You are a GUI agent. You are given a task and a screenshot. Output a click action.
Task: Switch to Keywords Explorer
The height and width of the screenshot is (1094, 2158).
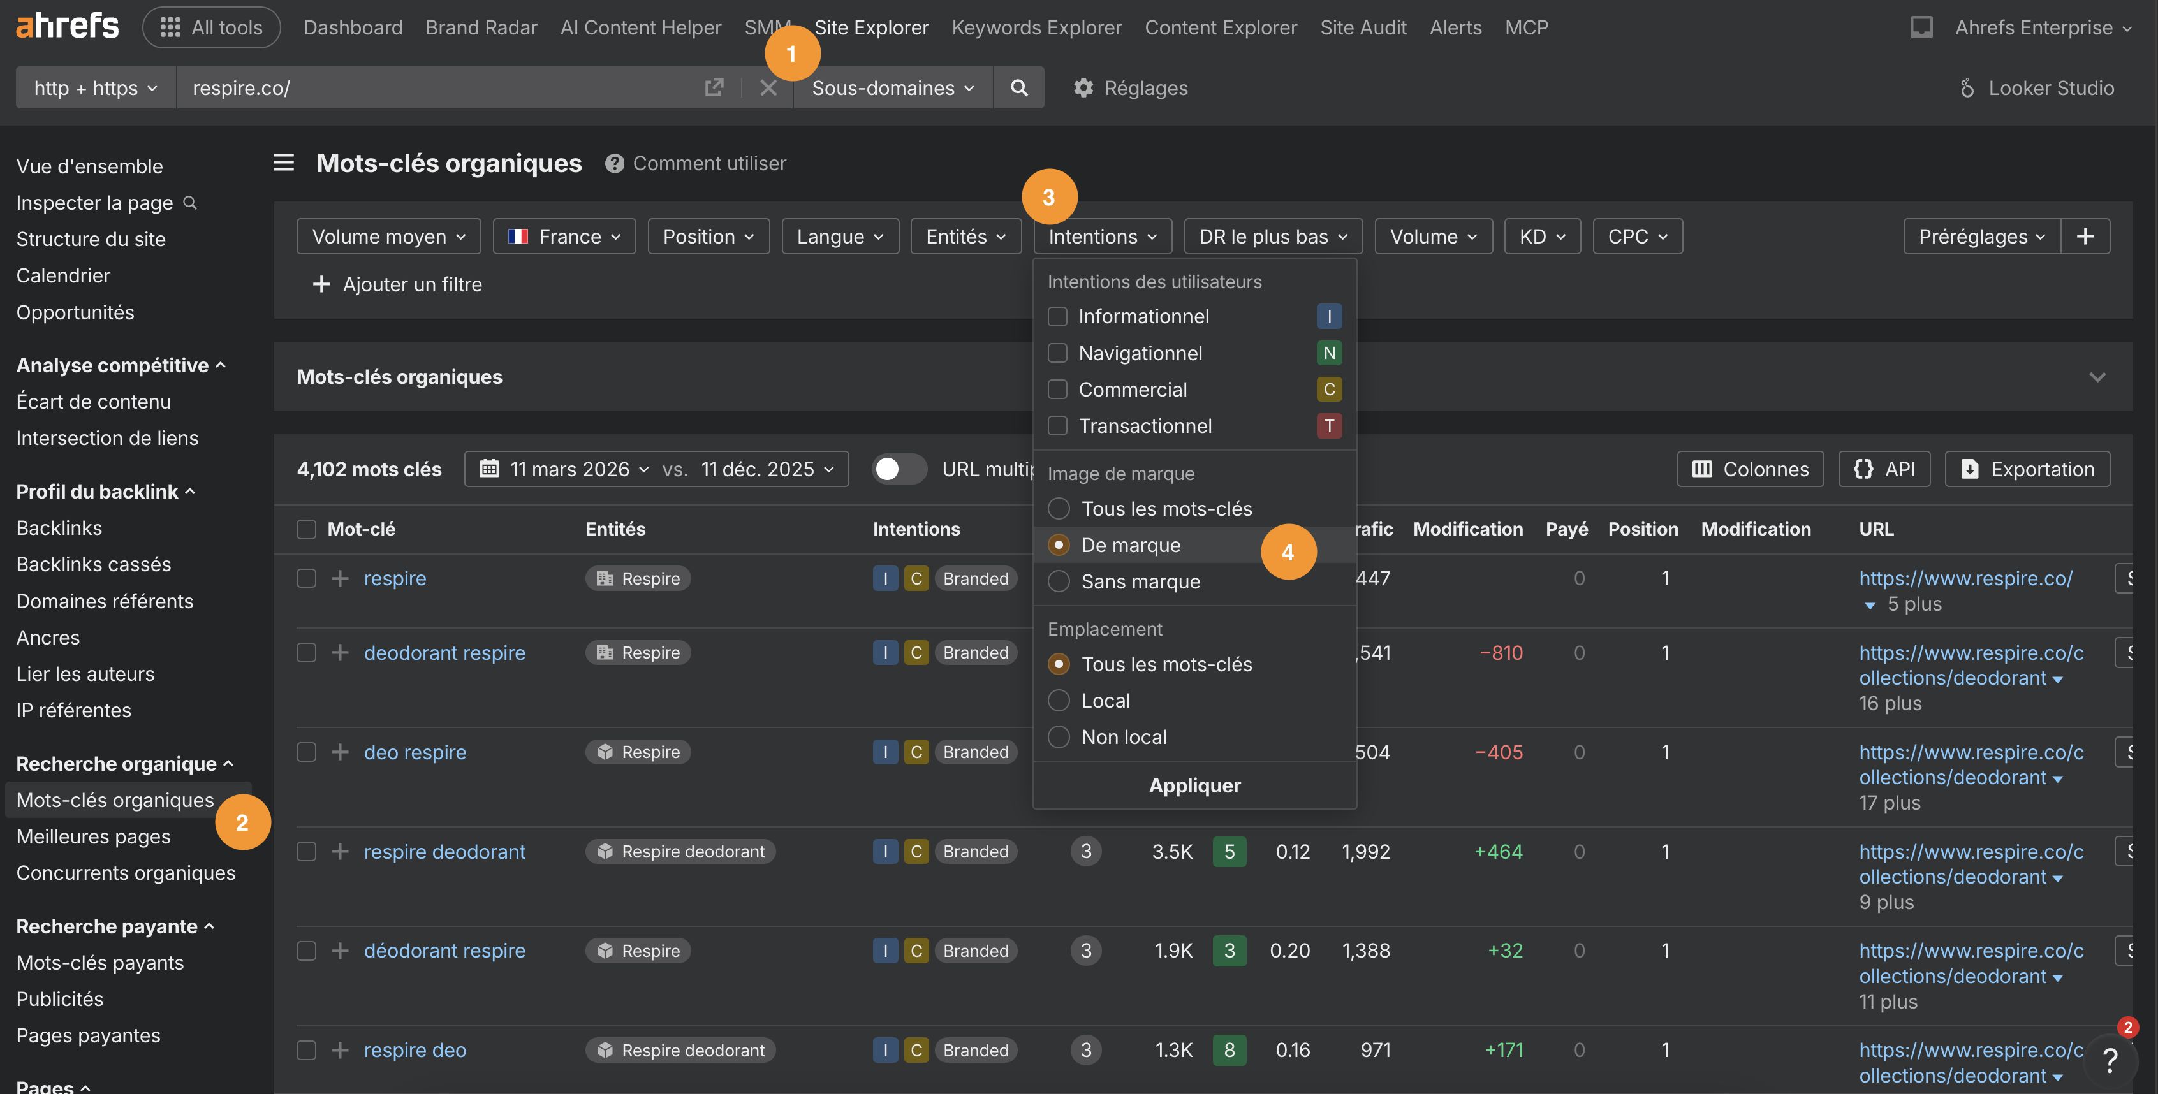[1036, 27]
